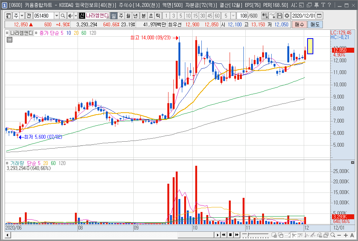This screenshot has width=358, height=241.
Task: Click the rewind playback button
Action: [224, 235]
